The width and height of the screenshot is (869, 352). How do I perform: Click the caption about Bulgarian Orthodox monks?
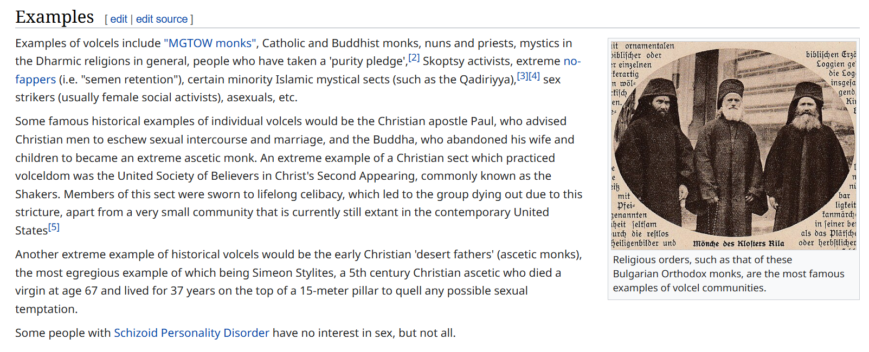click(x=728, y=274)
